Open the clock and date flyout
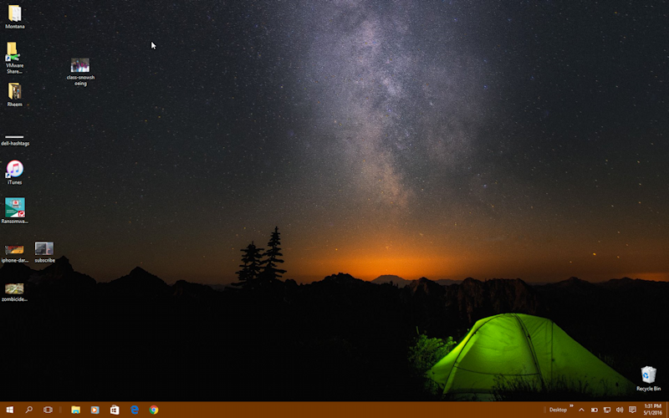 [652, 410]
